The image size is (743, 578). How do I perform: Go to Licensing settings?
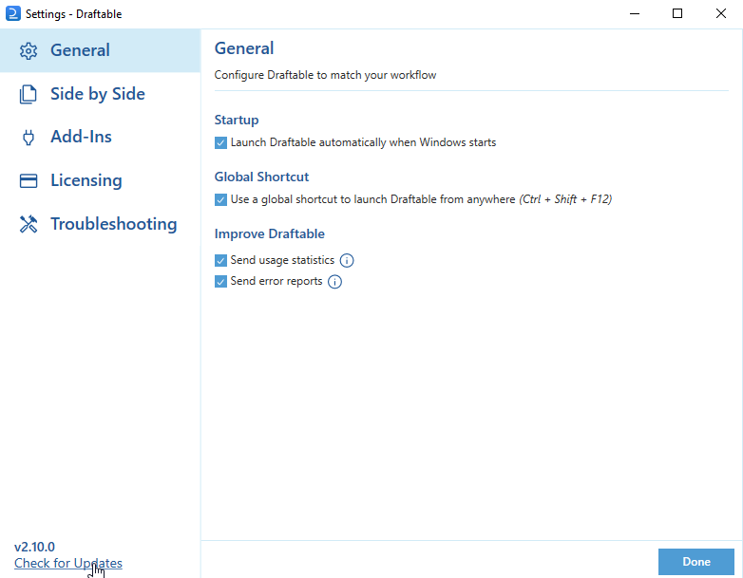[100, 181]
